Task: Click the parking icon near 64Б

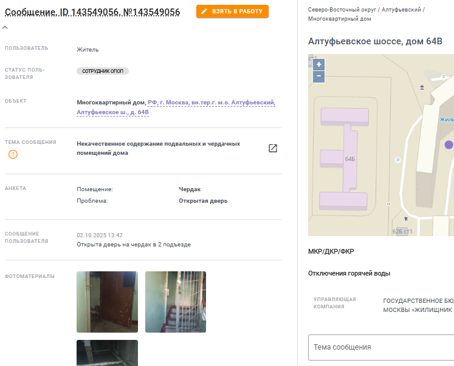Action: tap(398, 160)
